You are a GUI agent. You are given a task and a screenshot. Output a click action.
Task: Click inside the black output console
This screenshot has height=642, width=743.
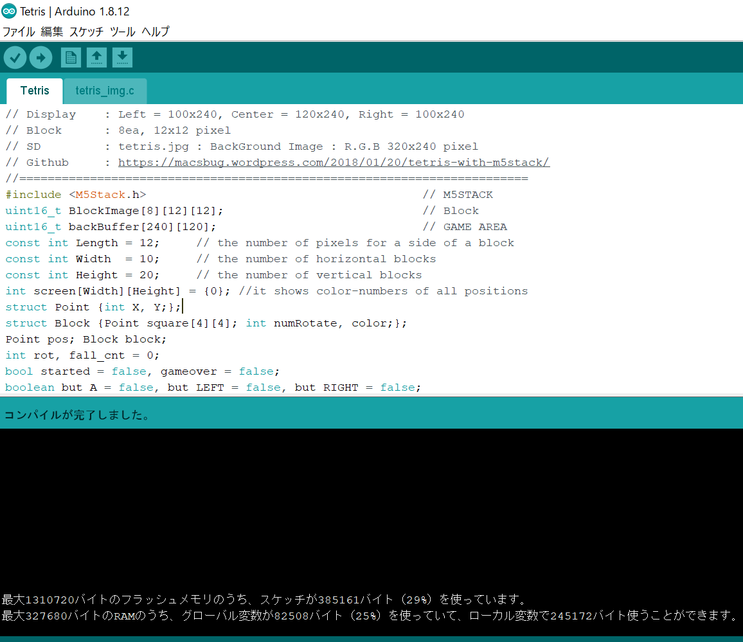[371, 508]
